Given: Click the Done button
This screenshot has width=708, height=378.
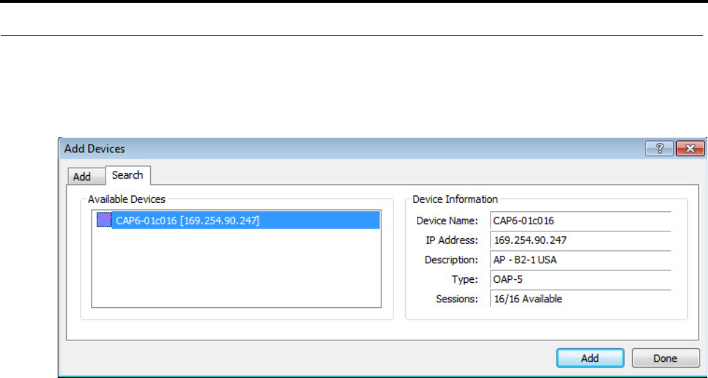Looking at the screenshot, I should 665,358.
